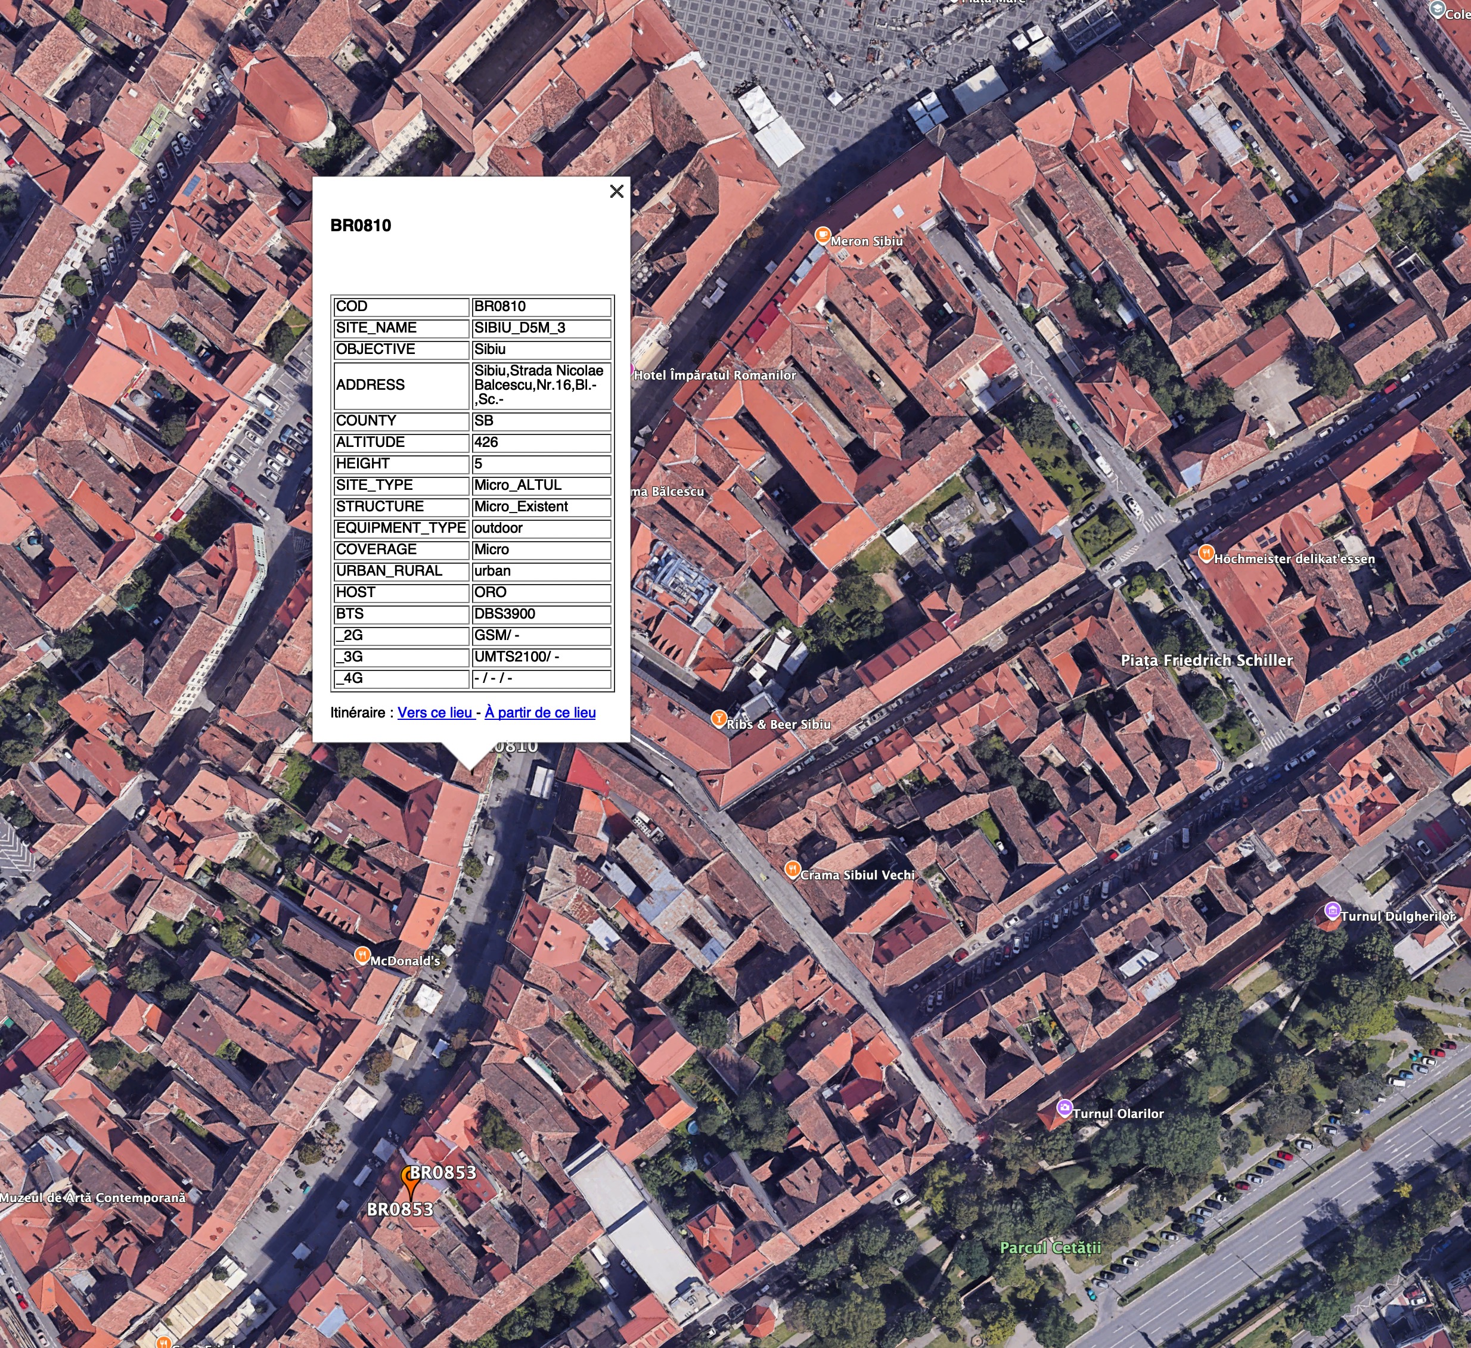The image size is (1471, 1348).
Task: Select the Hochmeister delikat'essen restaurant icon
Action: (x=1206, y=553)
